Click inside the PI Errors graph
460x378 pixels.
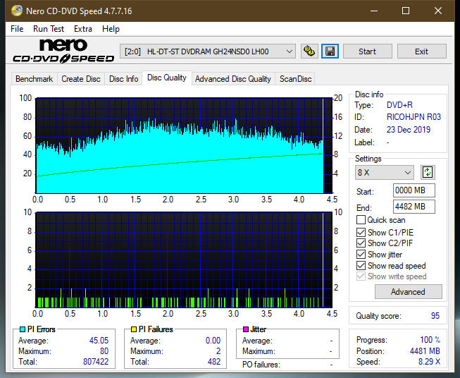[x=184, y=146]
